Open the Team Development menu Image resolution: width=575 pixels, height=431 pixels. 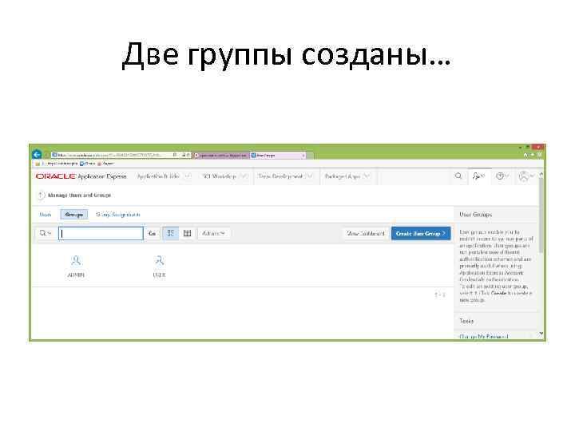[x=285, y=176]
